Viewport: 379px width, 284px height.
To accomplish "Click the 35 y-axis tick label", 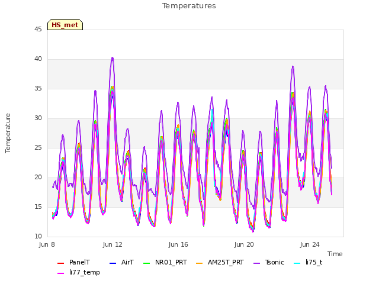I will 38,88.
